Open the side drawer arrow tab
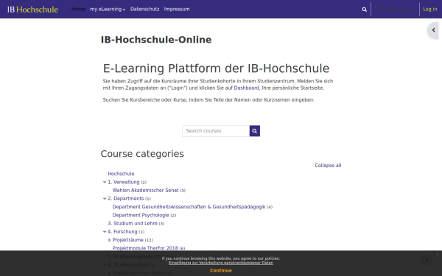Screen dimensions: 442x276 click(x=433, y=30)
